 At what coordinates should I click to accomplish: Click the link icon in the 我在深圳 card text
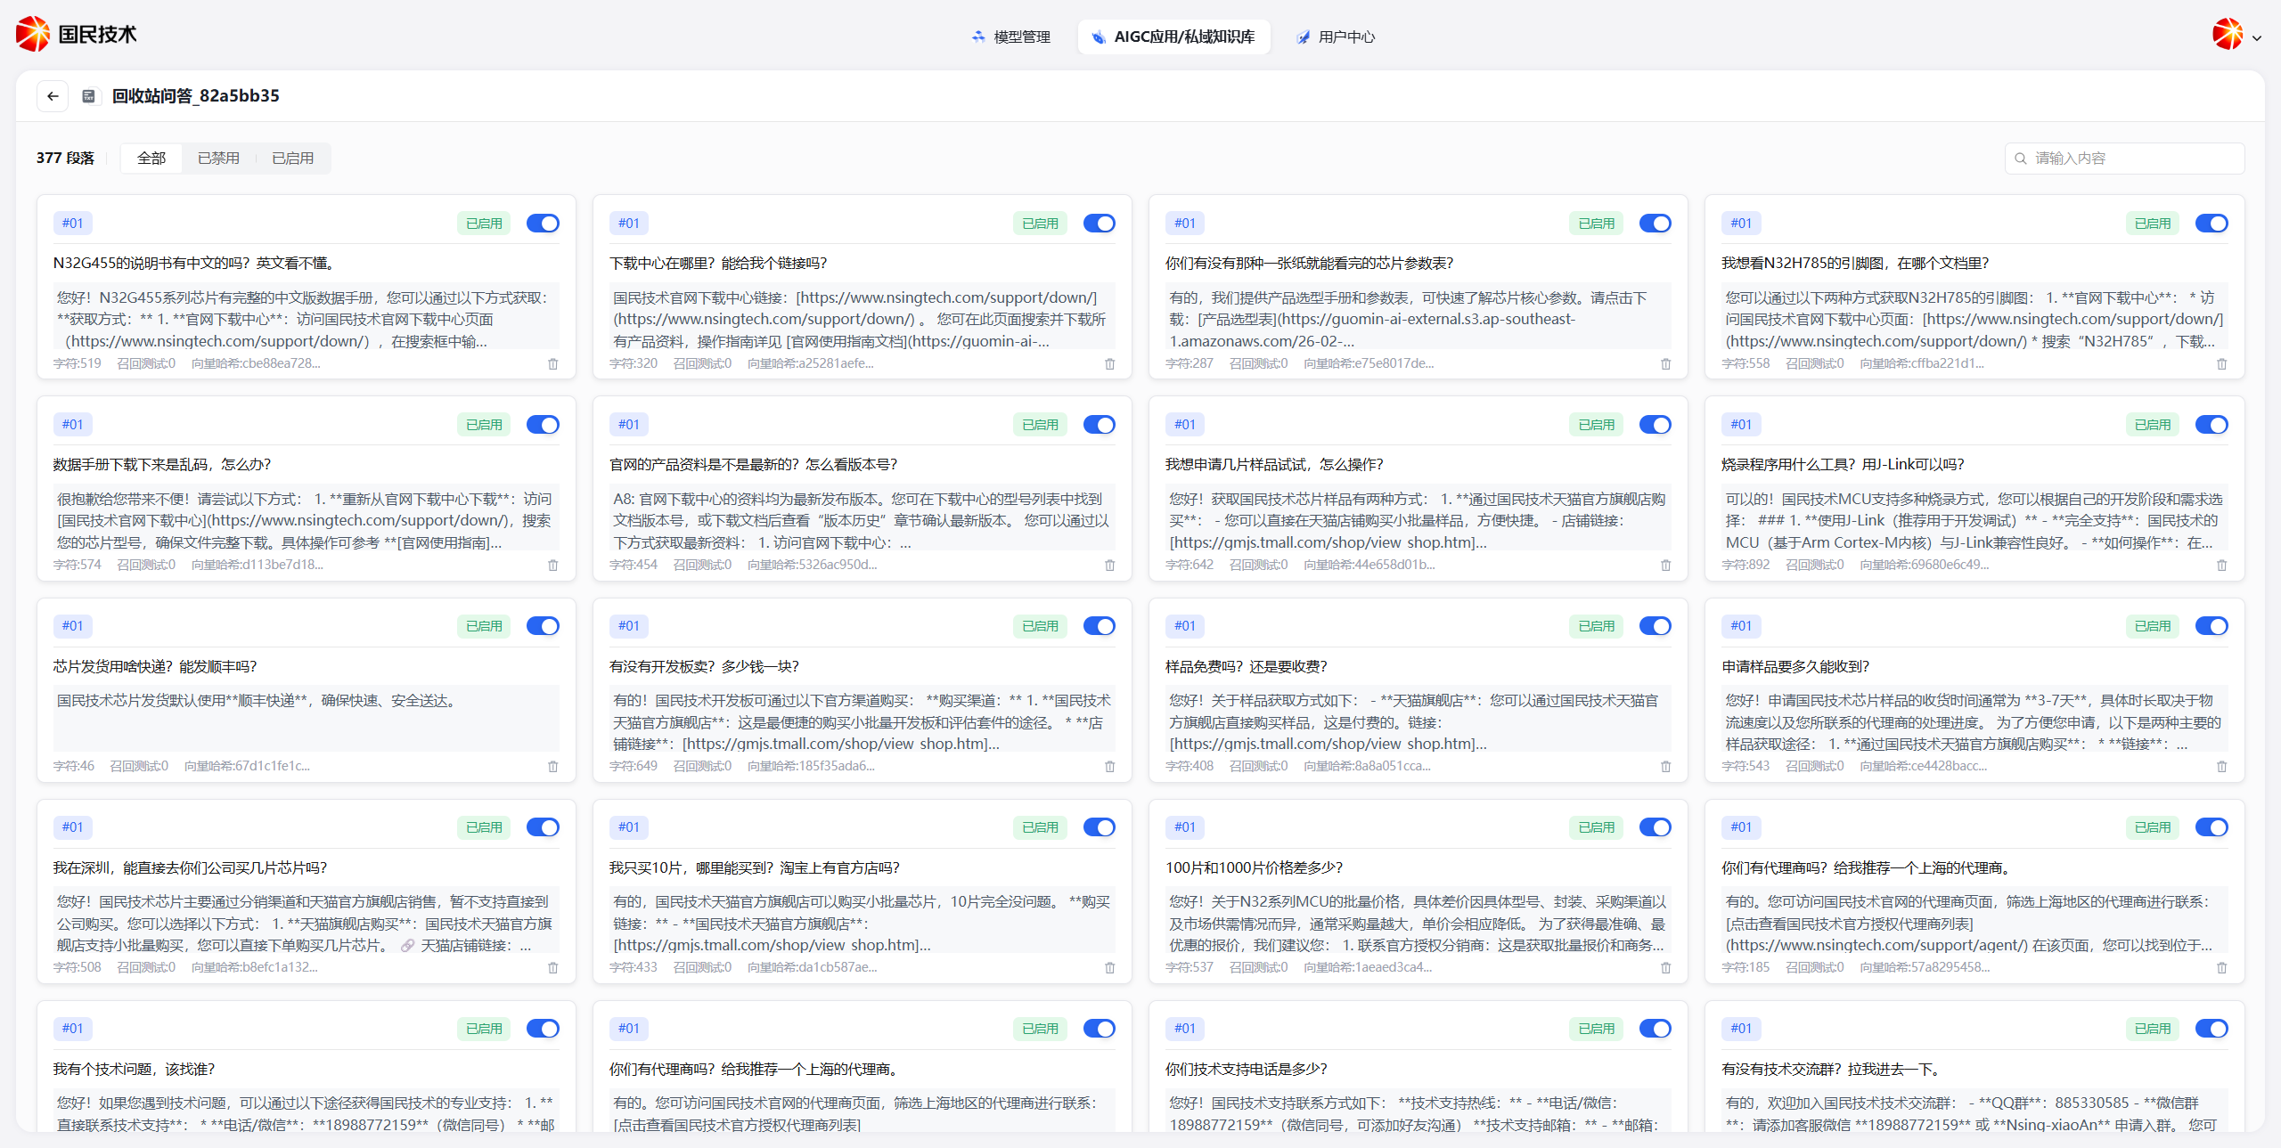(x=406, y=945)
